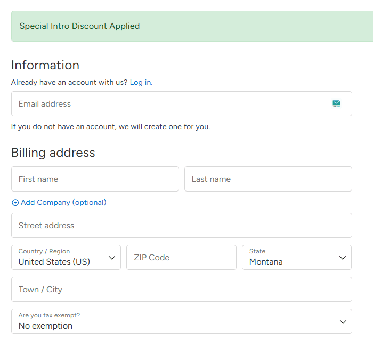
Task: Select the Last name input
Action: pos(268,179)
